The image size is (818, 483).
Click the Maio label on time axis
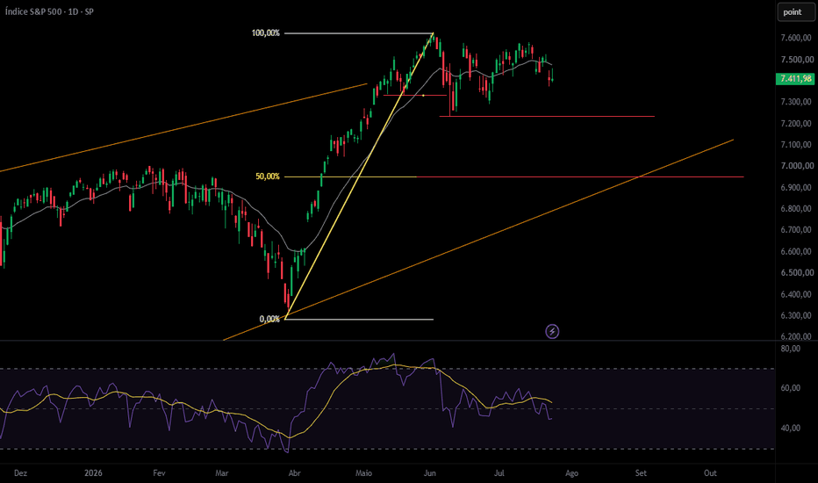pyautogui.click(x=363, y=473)
